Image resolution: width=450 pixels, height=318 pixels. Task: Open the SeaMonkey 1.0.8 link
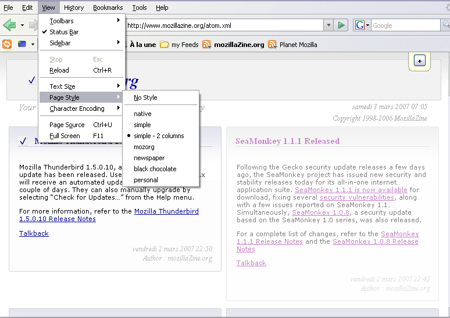click(x=320, y=212)
